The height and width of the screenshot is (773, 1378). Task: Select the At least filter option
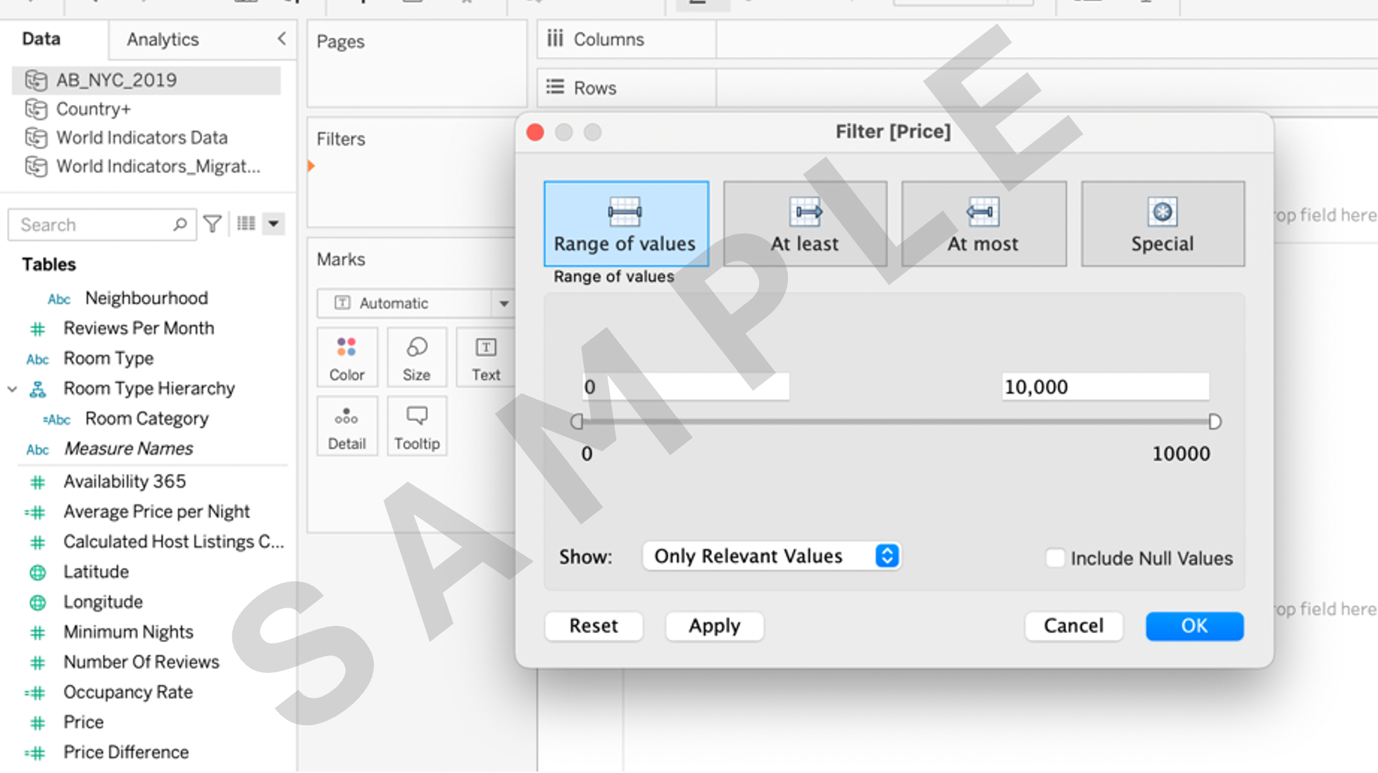click(805, 224)
